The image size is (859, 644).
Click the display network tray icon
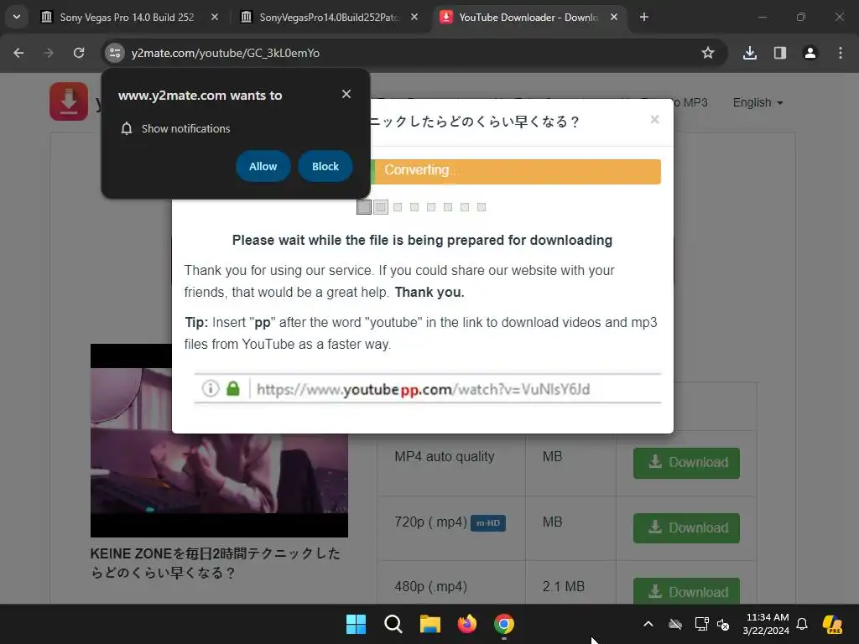click(x=701, y=624)
